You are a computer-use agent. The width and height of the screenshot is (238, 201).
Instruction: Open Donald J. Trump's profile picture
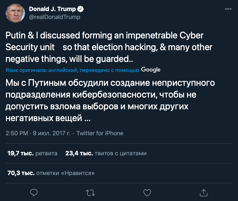coord(15,13)
